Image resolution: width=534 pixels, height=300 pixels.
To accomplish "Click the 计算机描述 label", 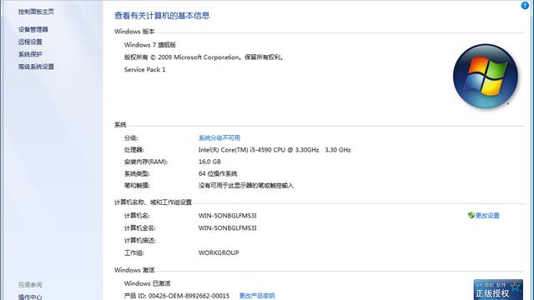I will coord(140,241).
